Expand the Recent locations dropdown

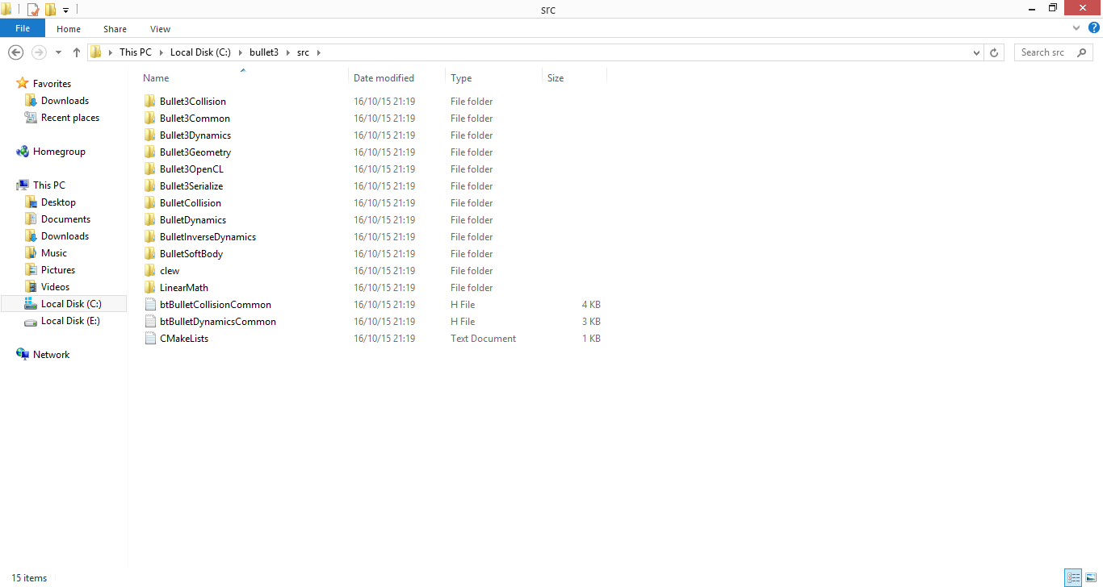(x=58, y=52)
